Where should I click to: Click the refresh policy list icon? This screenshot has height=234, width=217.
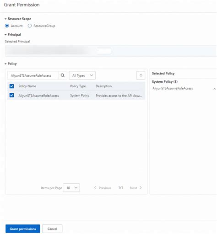coord(141,75)
